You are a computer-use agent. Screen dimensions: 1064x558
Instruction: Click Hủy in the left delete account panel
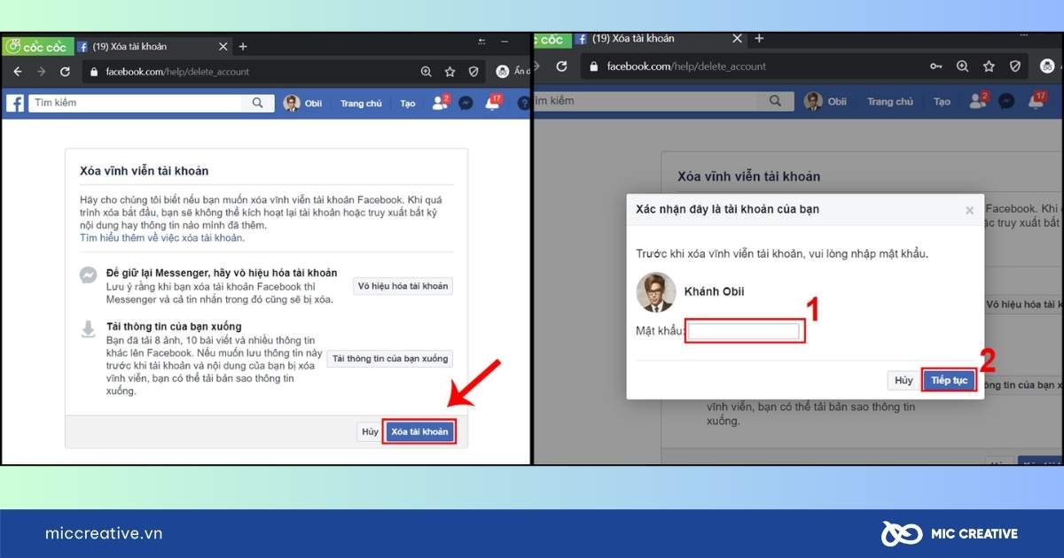pos(370,431)
